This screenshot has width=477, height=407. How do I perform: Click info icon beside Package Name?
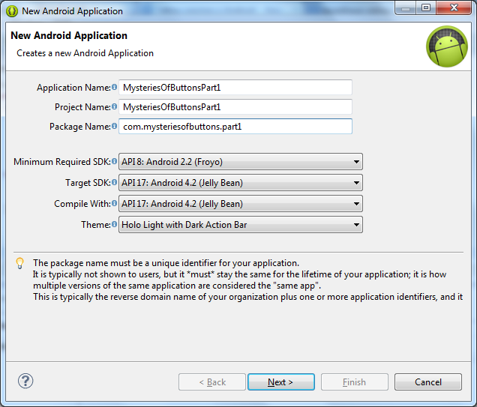pos(115,127)
